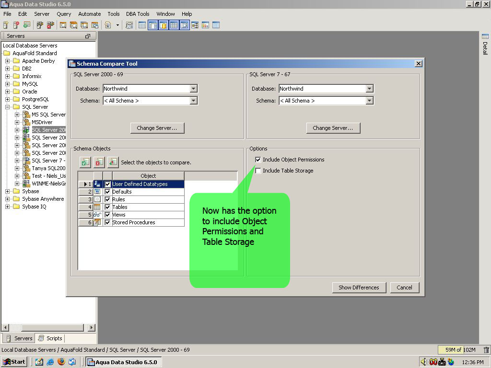Screen dimensions: 491x368
Task: Click the Tanya SQL200 server icon in tree
Action: (x=27, y=168)
